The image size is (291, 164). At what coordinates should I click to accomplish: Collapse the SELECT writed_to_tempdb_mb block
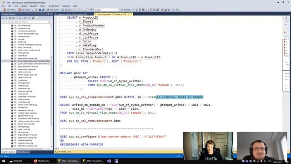click(x=59, y=105)
